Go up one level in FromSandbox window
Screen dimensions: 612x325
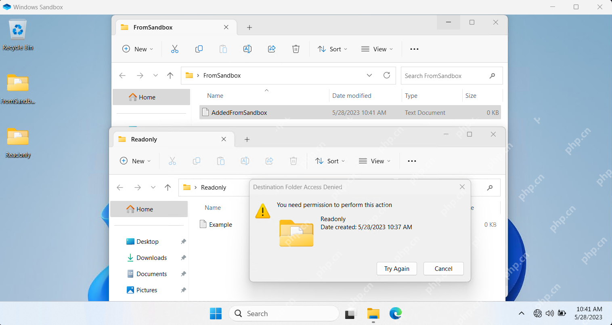[x=170, y=76]
